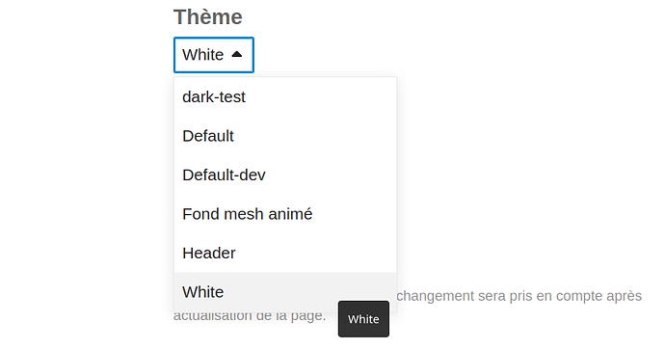Image resolution: width=665 pixels, height=349 pixels.
Task: Choose the Header theme option
Action: [x=285, y=254]
